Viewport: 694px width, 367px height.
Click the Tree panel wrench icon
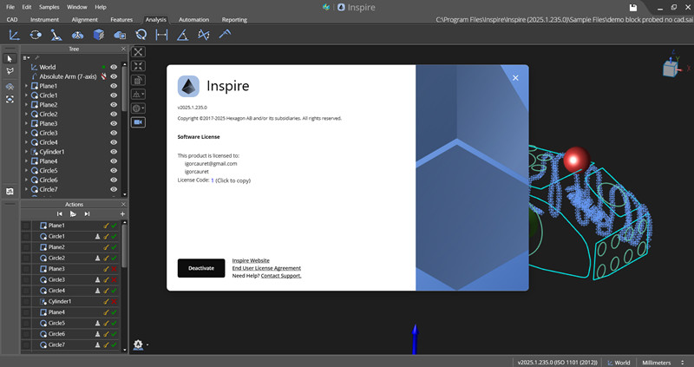pyautogui.click(x=37, y=57)
